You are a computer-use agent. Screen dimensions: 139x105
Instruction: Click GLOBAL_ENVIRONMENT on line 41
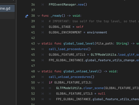tap(65, 32)
